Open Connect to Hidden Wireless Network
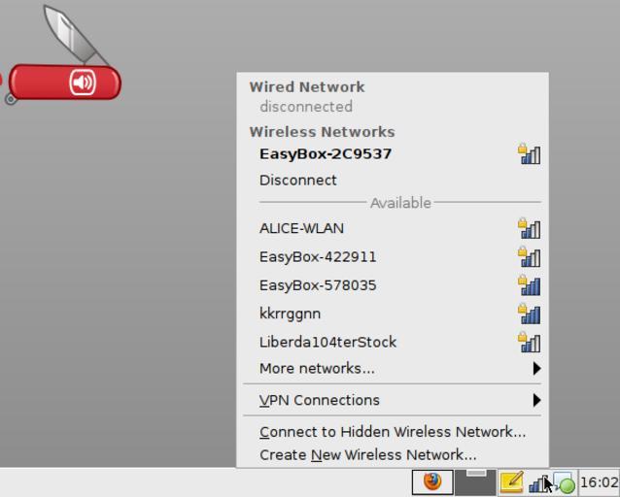 393,432
